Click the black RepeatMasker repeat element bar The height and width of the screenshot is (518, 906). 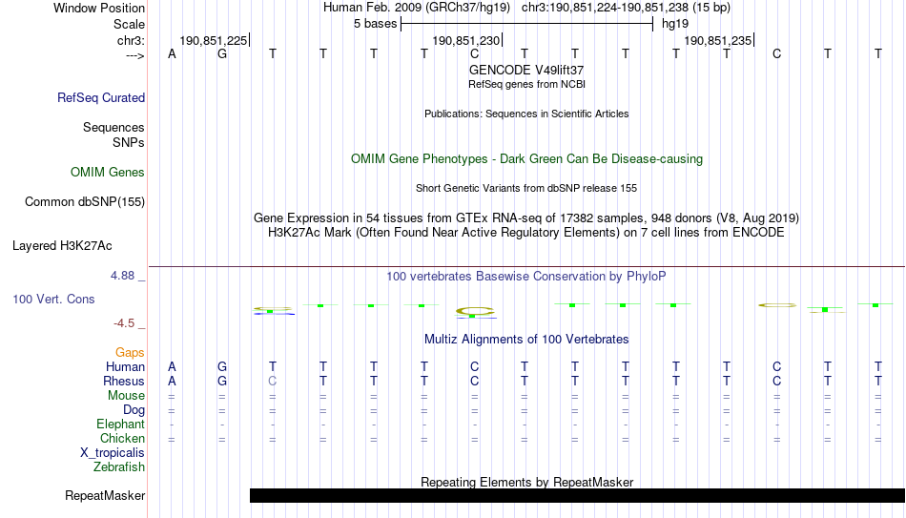577,495
